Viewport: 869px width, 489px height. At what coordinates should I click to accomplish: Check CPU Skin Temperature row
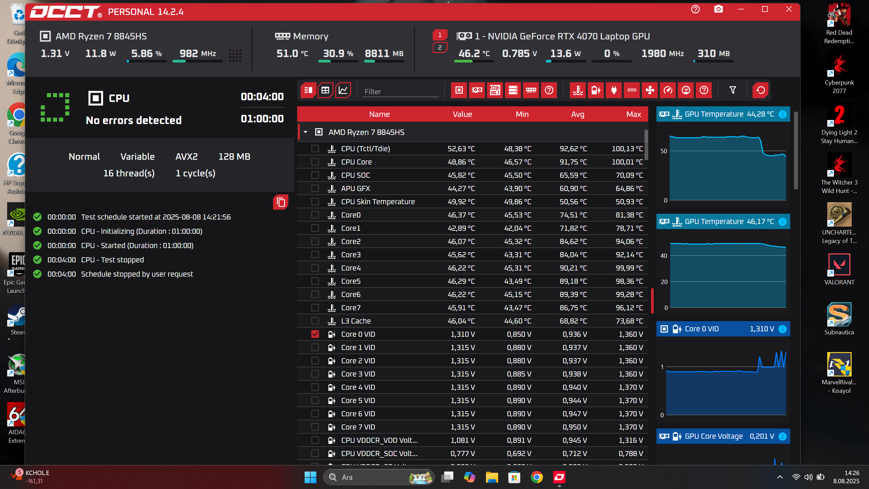tap(315, 202)
